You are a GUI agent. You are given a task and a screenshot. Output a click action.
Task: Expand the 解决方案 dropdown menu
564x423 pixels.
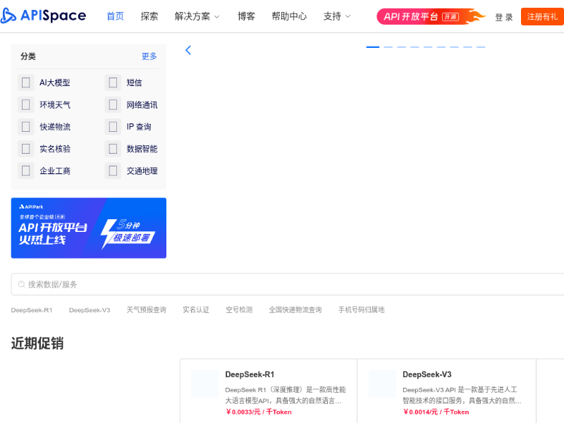coord(197,16)
